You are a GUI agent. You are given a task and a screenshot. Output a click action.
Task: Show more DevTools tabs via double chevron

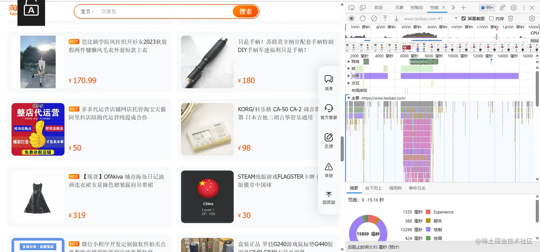coord(453,7)
